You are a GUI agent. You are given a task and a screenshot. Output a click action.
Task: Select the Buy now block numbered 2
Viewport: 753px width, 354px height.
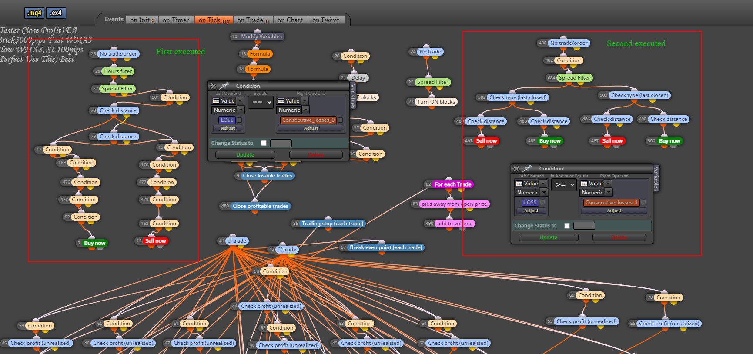click(94, 243)
